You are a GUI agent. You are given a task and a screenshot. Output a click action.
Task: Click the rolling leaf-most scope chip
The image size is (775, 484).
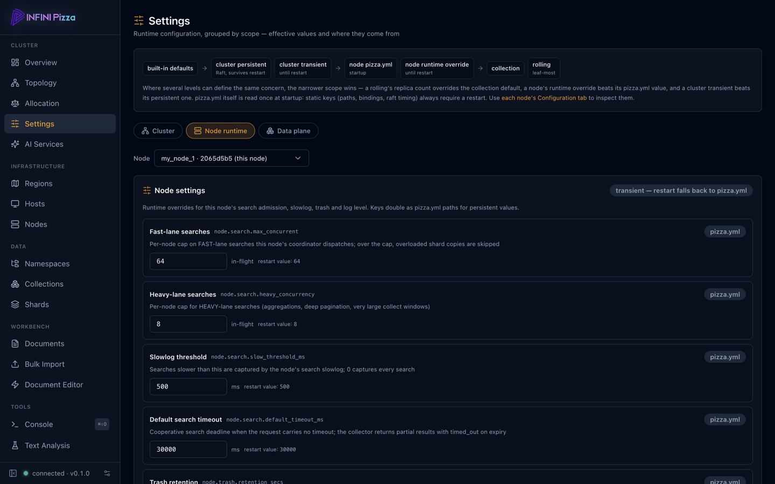click(544, 68)
